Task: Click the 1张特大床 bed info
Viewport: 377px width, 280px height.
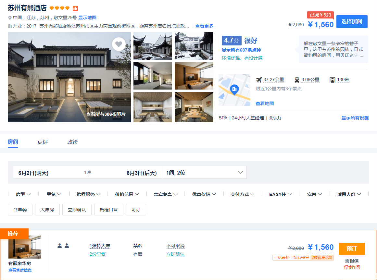Action: click(100, 246)
